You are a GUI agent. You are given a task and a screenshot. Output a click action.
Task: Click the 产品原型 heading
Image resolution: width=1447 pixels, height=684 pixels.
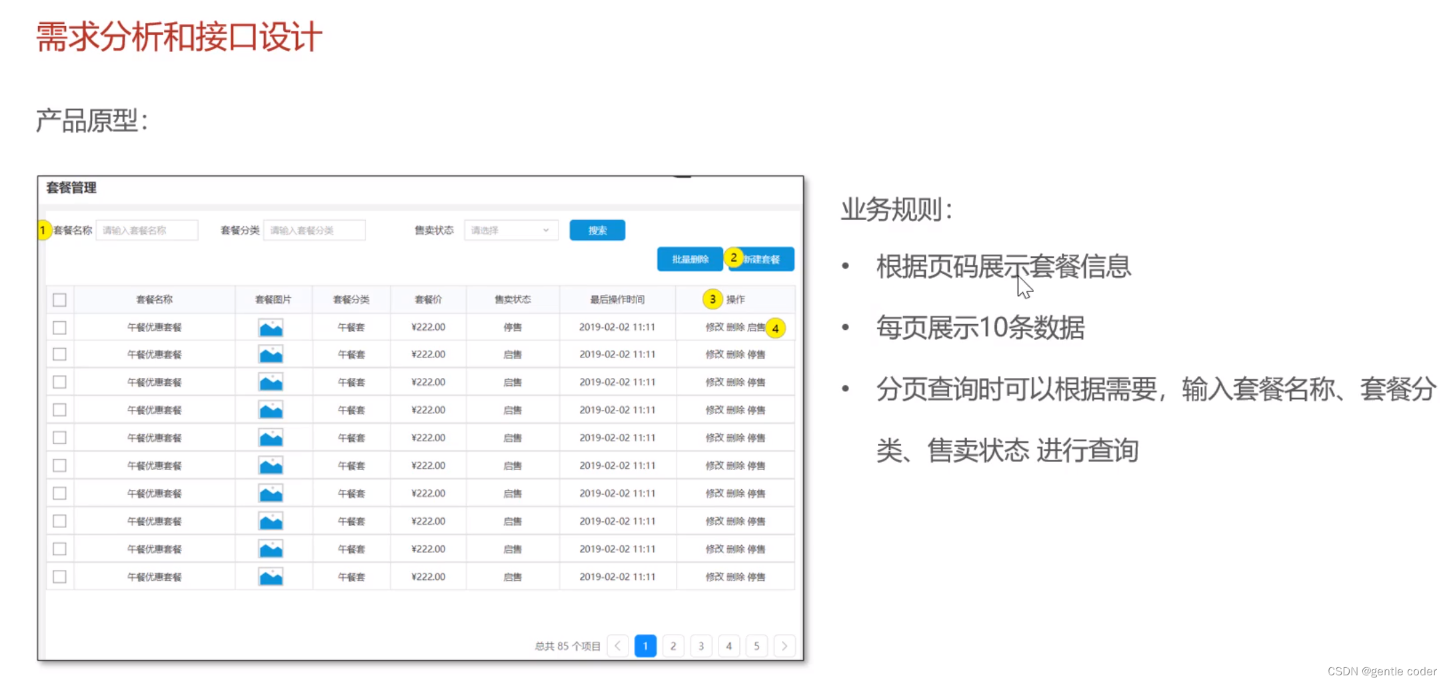(x=92, y=121)
